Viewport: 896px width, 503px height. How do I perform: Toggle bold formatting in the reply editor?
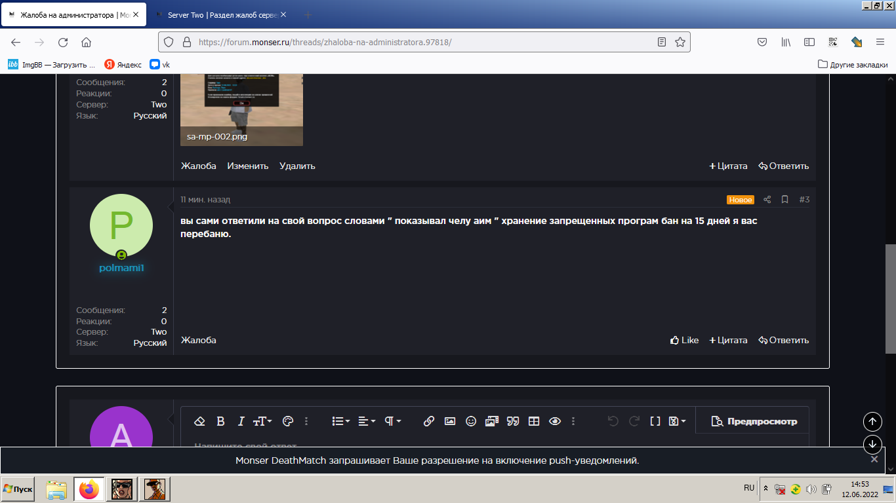click(x=221, y=421)
